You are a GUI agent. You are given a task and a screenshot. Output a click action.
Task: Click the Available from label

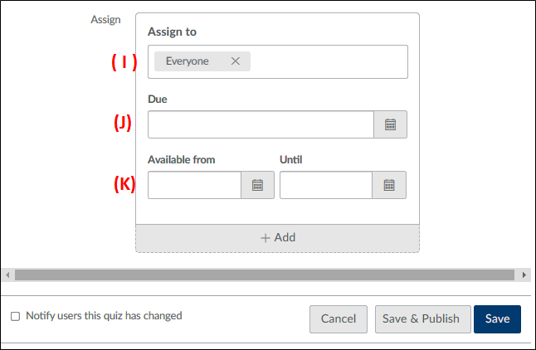tap(181, 159)
